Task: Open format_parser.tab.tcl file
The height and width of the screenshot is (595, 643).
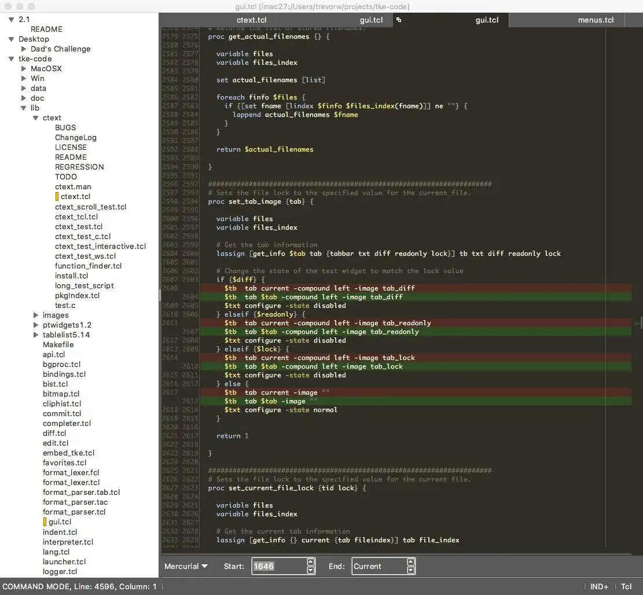Action: 81,492
